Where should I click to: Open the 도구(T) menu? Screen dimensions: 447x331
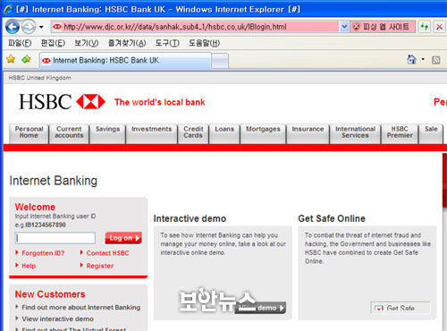point(167,43)
